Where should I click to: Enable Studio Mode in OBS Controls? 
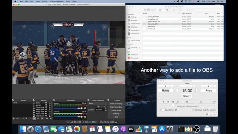tap(116, 110)
